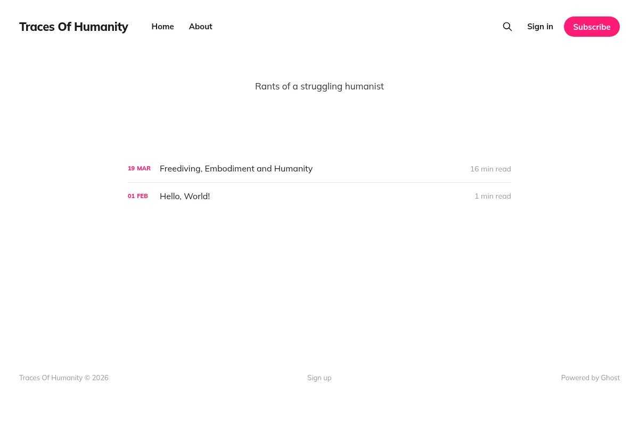Screen dimensions: 639x426
Task: Open search with the magnifier icon
Action: tap(507, 27)
